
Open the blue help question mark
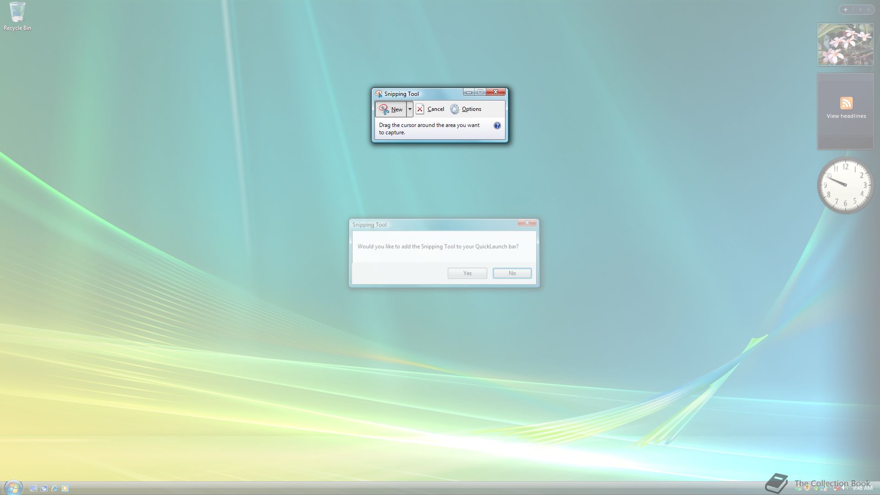(x=497, y=126)
